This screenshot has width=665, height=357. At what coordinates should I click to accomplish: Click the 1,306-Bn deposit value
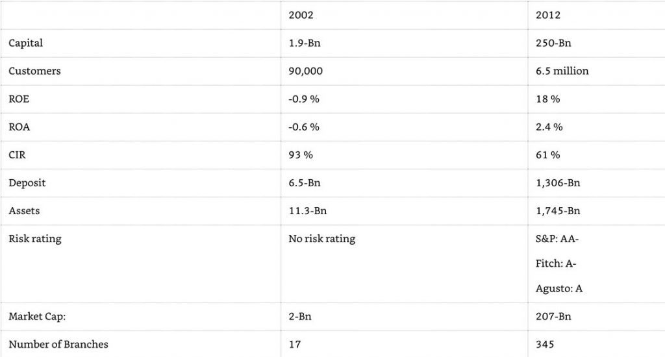(x=558, y=183)
